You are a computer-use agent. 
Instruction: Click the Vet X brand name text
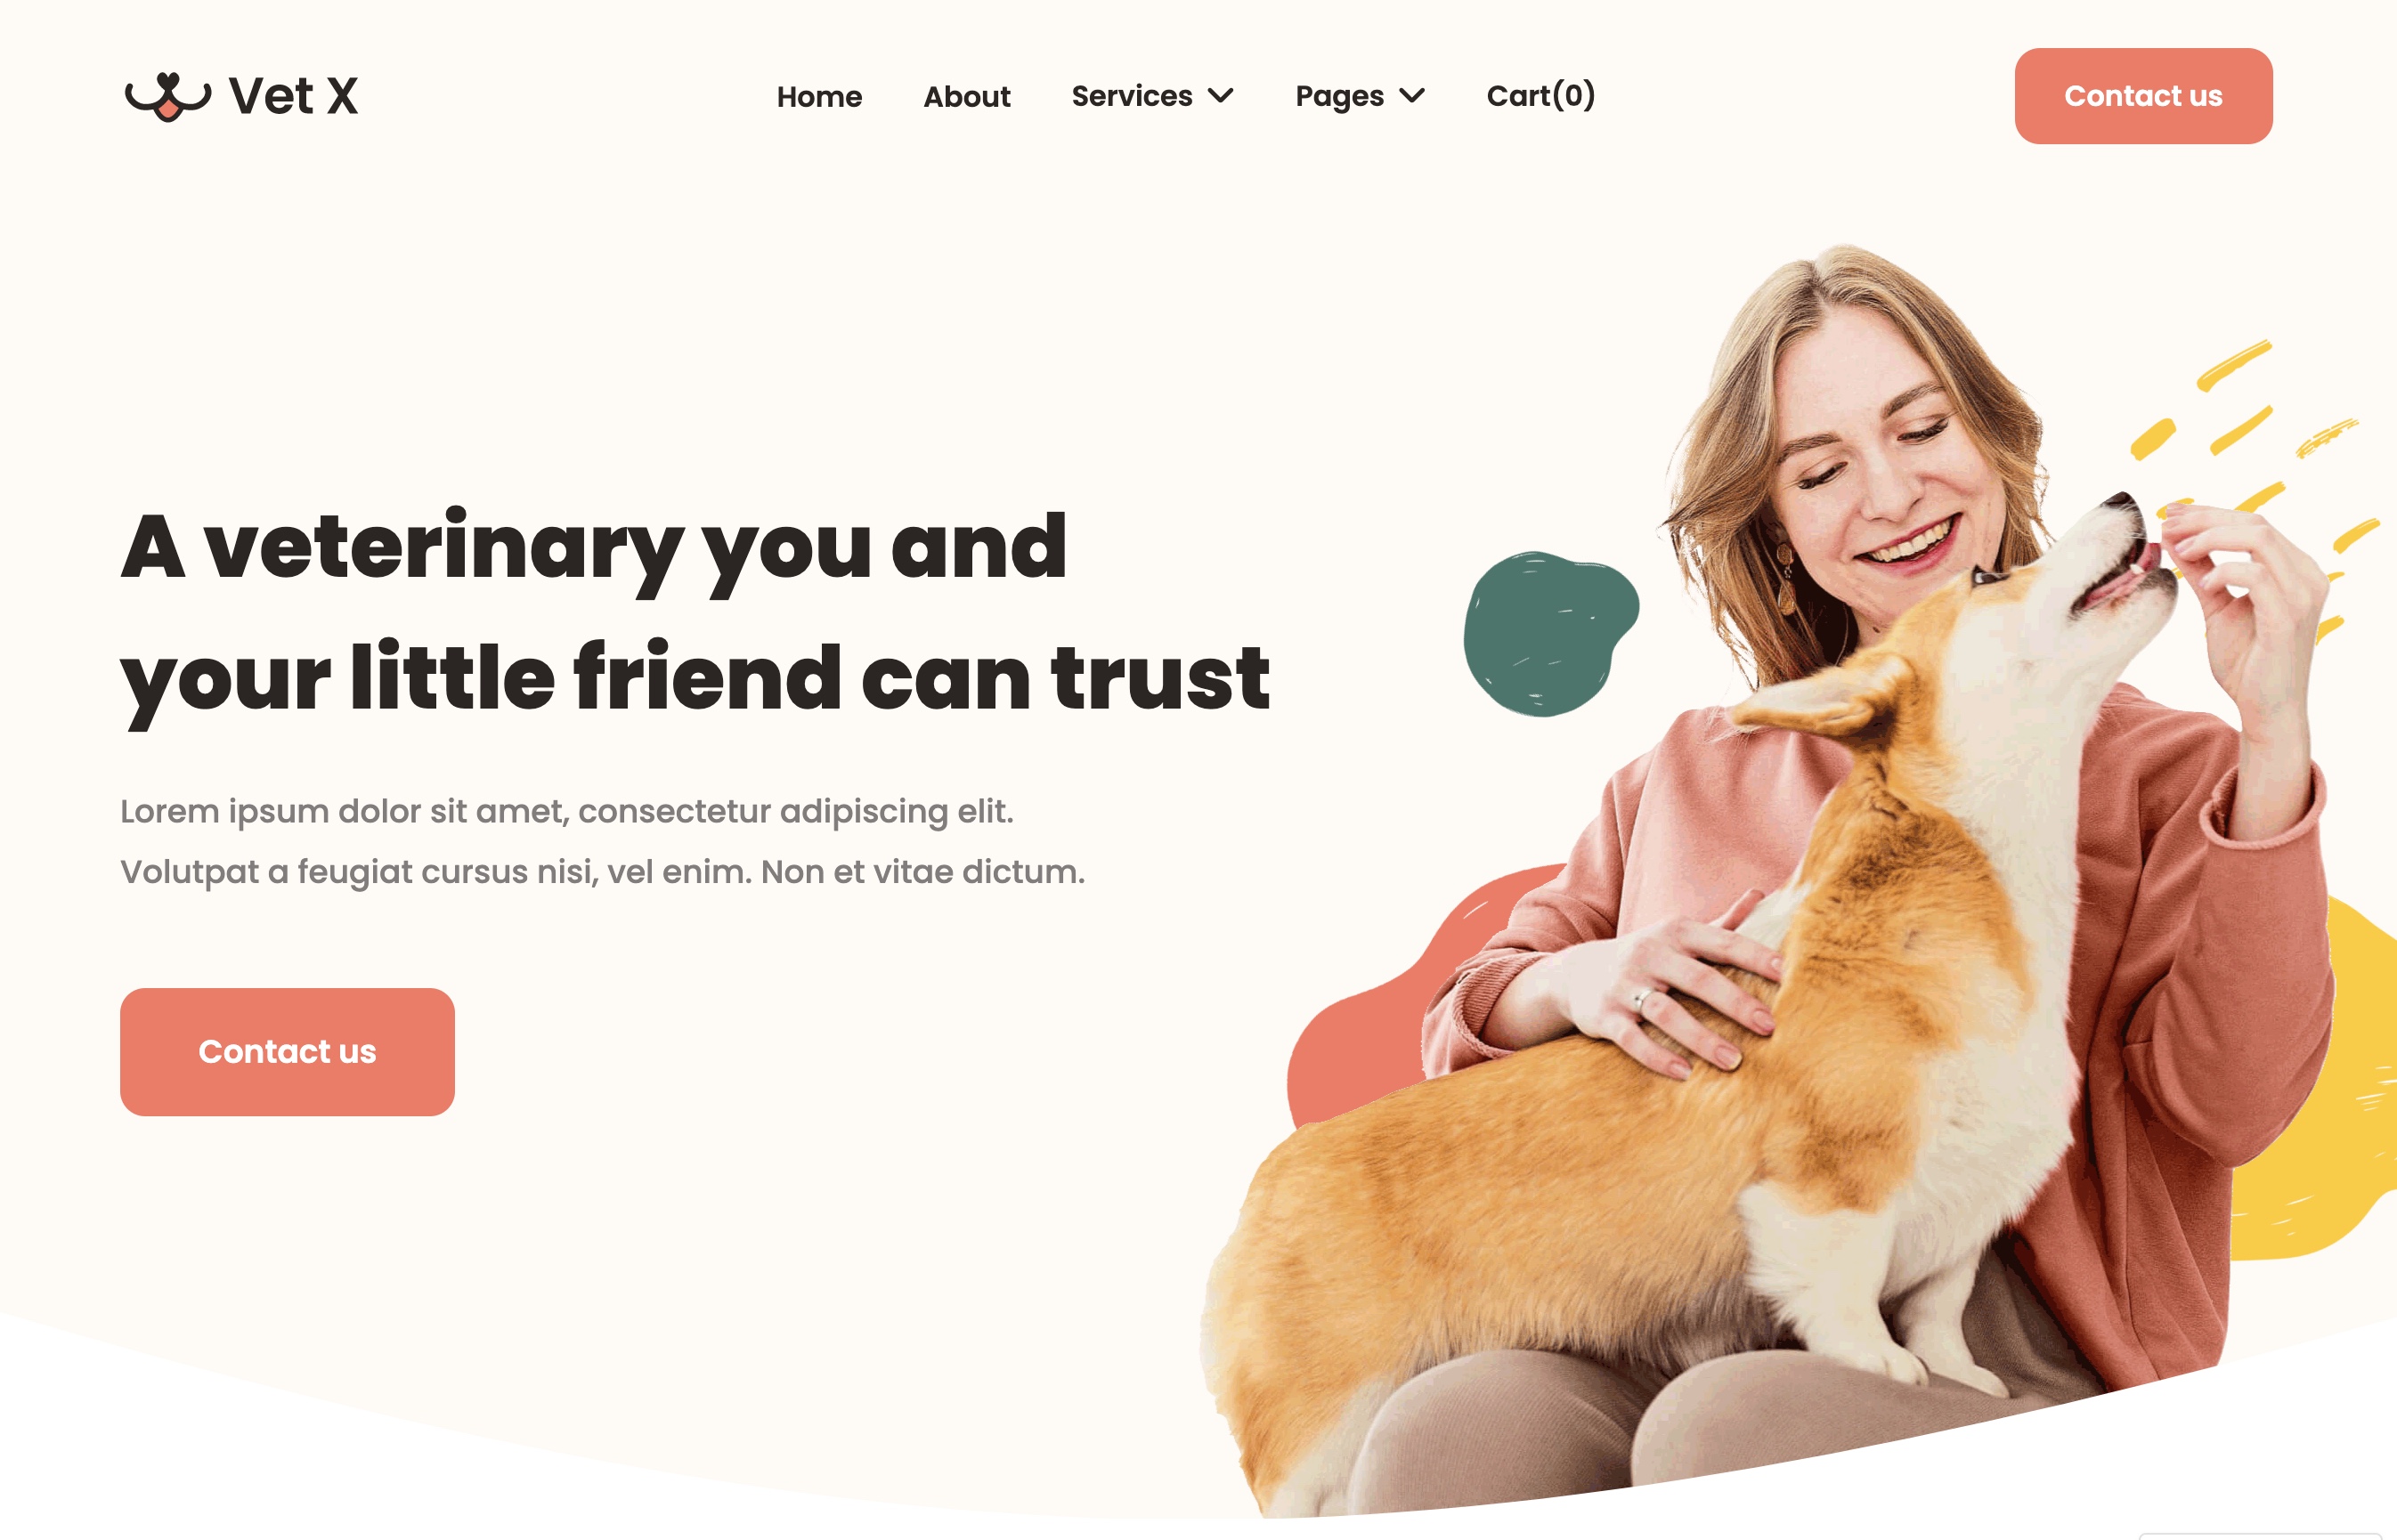pos(293,96)
